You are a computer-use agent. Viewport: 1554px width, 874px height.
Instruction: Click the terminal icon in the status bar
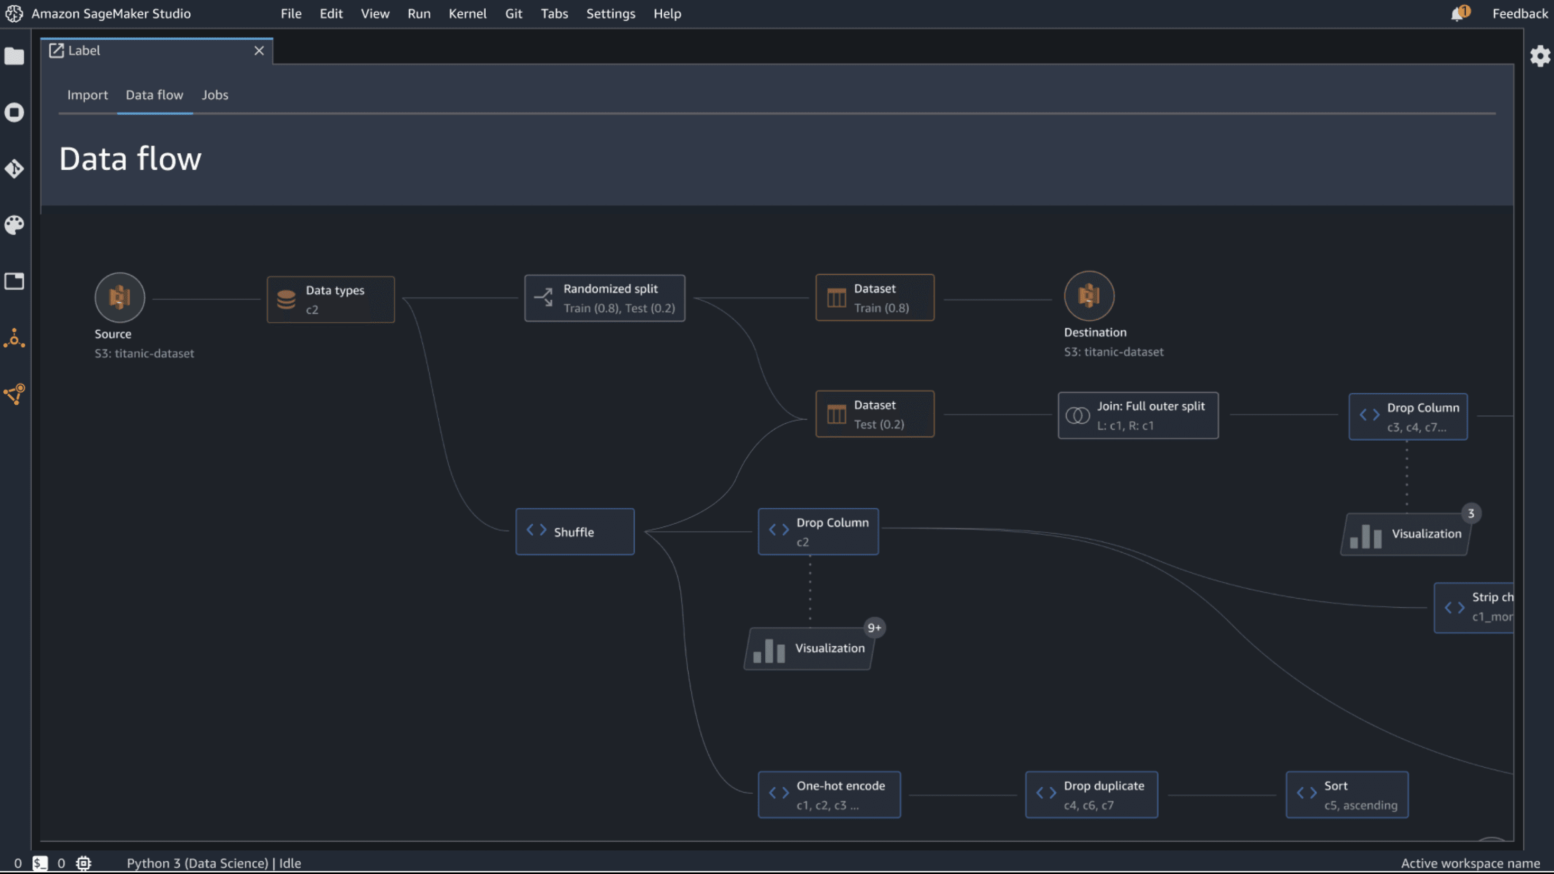(40, 863)
